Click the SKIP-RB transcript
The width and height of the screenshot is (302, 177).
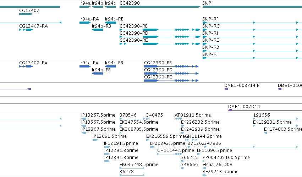pyautogui.click(x=252, y=51)
